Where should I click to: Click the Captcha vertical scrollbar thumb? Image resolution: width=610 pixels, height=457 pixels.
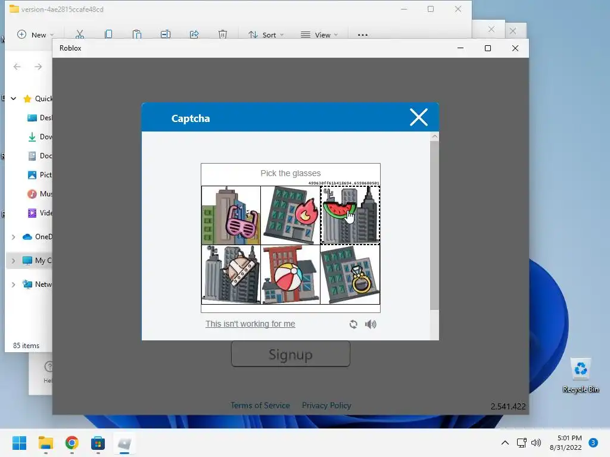click(x=434, y=226)
